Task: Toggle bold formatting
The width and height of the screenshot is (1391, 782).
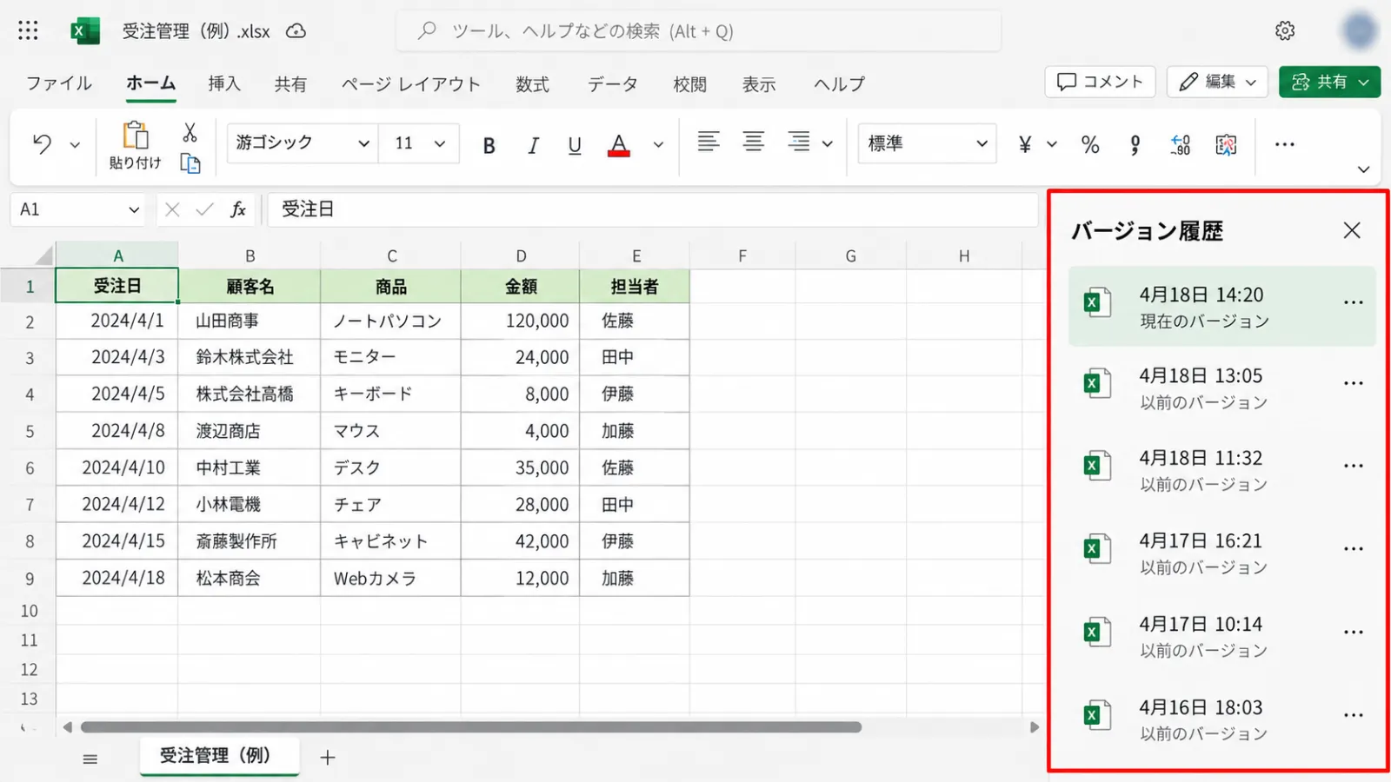Action: click(x=489, y=145)
